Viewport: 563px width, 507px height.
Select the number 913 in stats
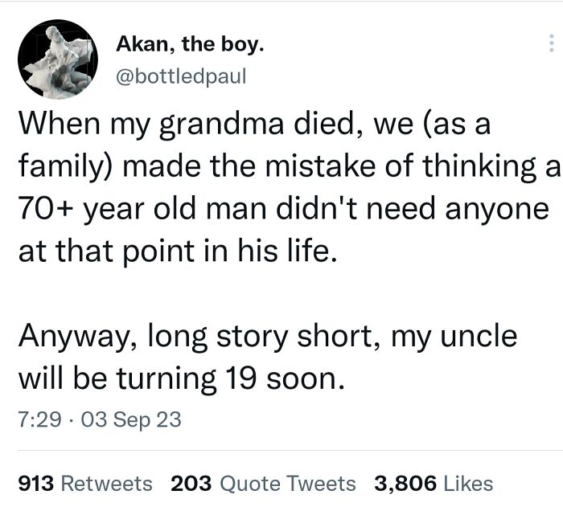(35, 483)
